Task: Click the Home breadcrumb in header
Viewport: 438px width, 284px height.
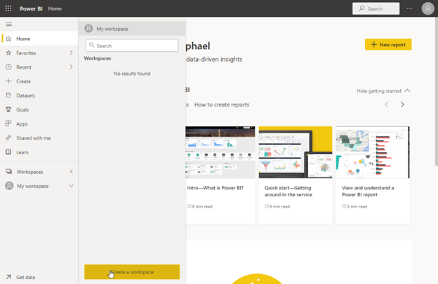Action: 55,8
